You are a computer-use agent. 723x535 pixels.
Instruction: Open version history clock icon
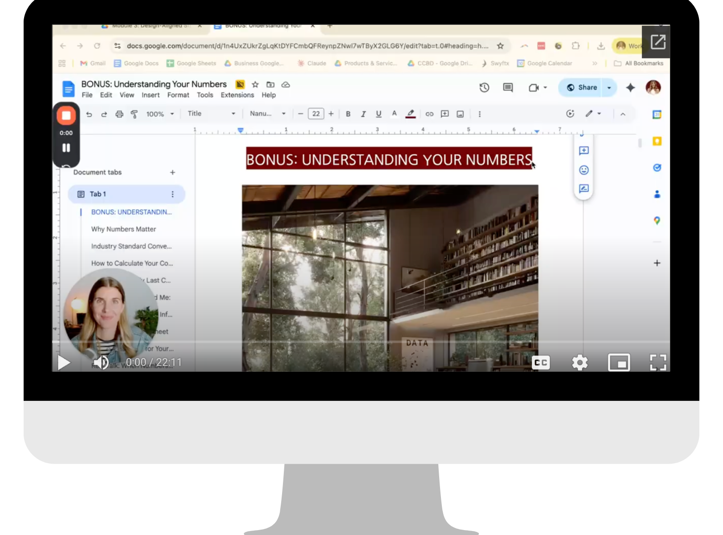click(484, 87)
